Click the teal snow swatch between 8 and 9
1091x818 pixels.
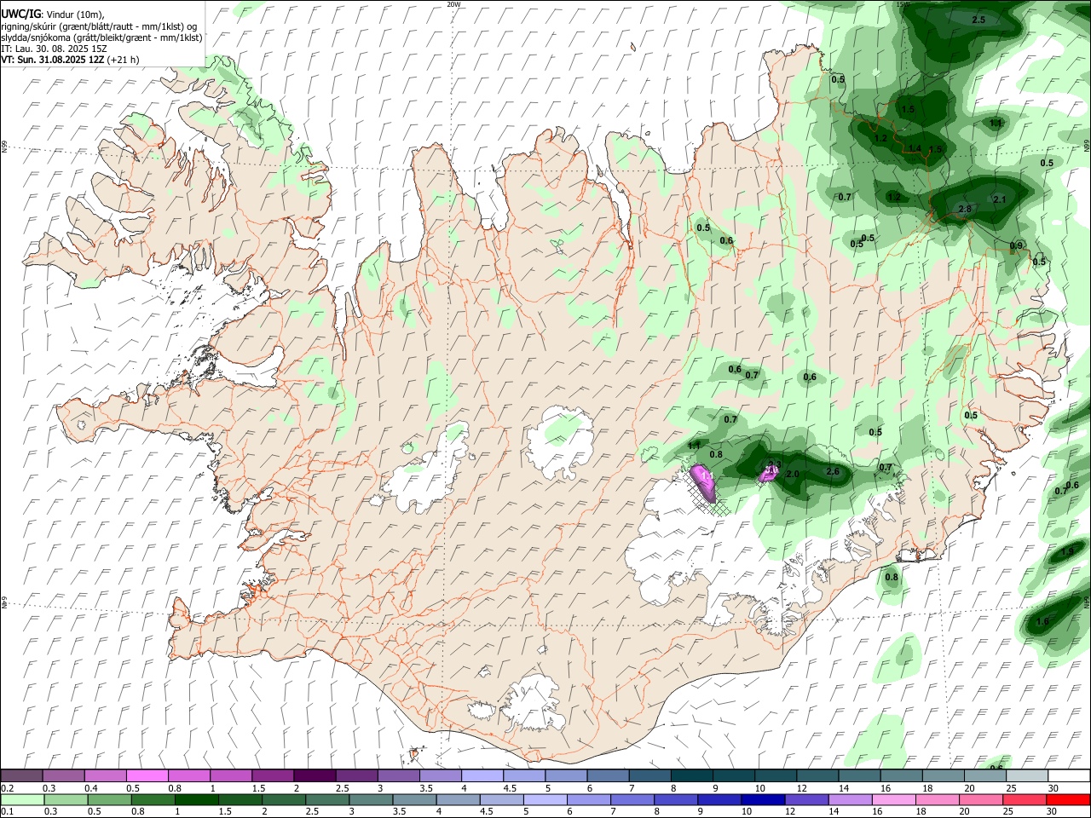691,775
